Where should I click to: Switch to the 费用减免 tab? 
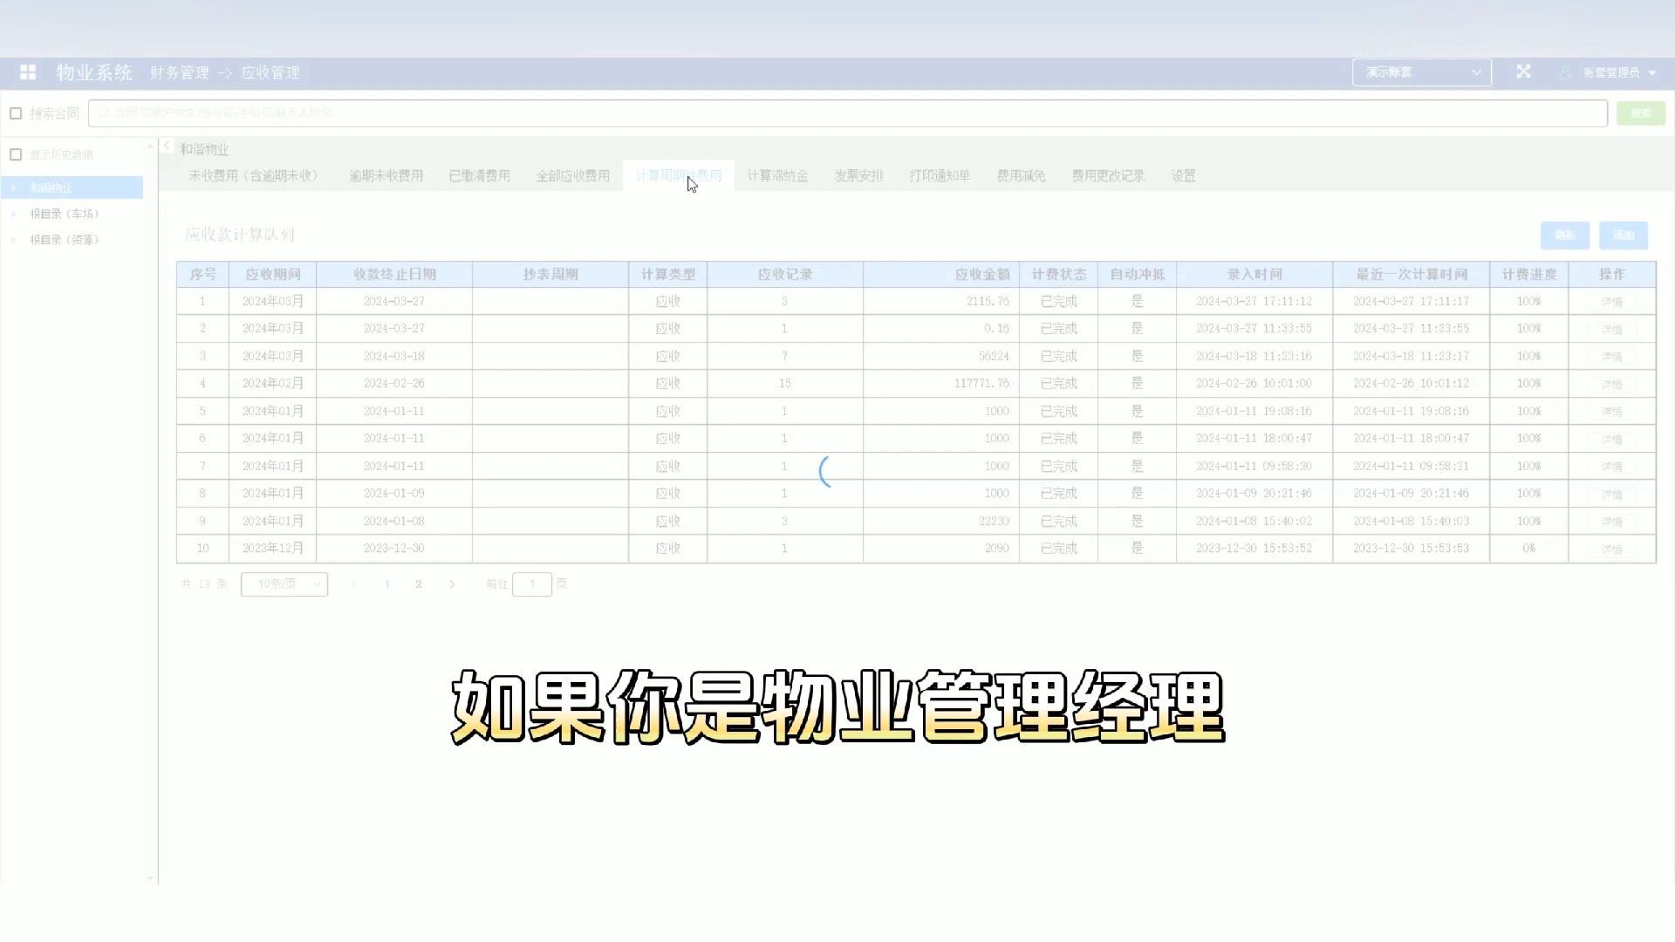[1022, 176]
